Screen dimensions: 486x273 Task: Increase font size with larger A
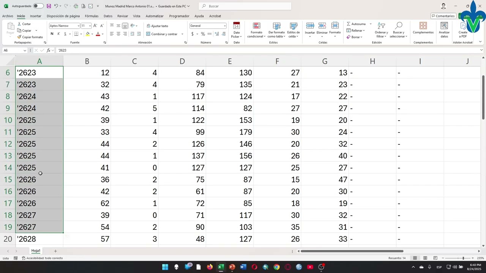[x=95, y=26]
